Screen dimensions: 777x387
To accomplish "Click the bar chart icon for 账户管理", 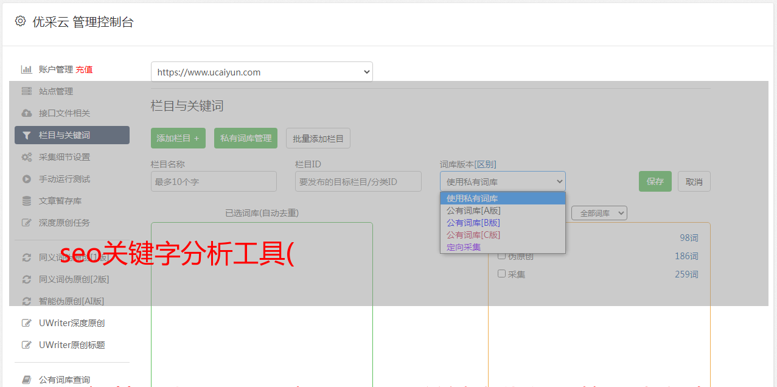I will click(x=26, y=69).
